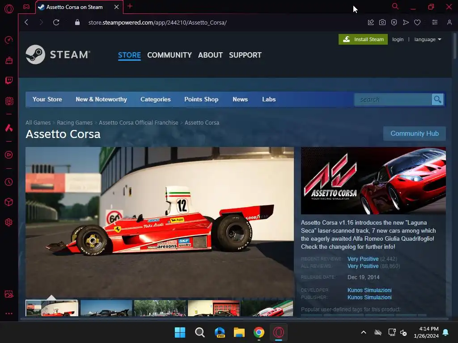
Task: Follow Assetto Corsa Official Franchise breadcrumb
Action: 139,123
